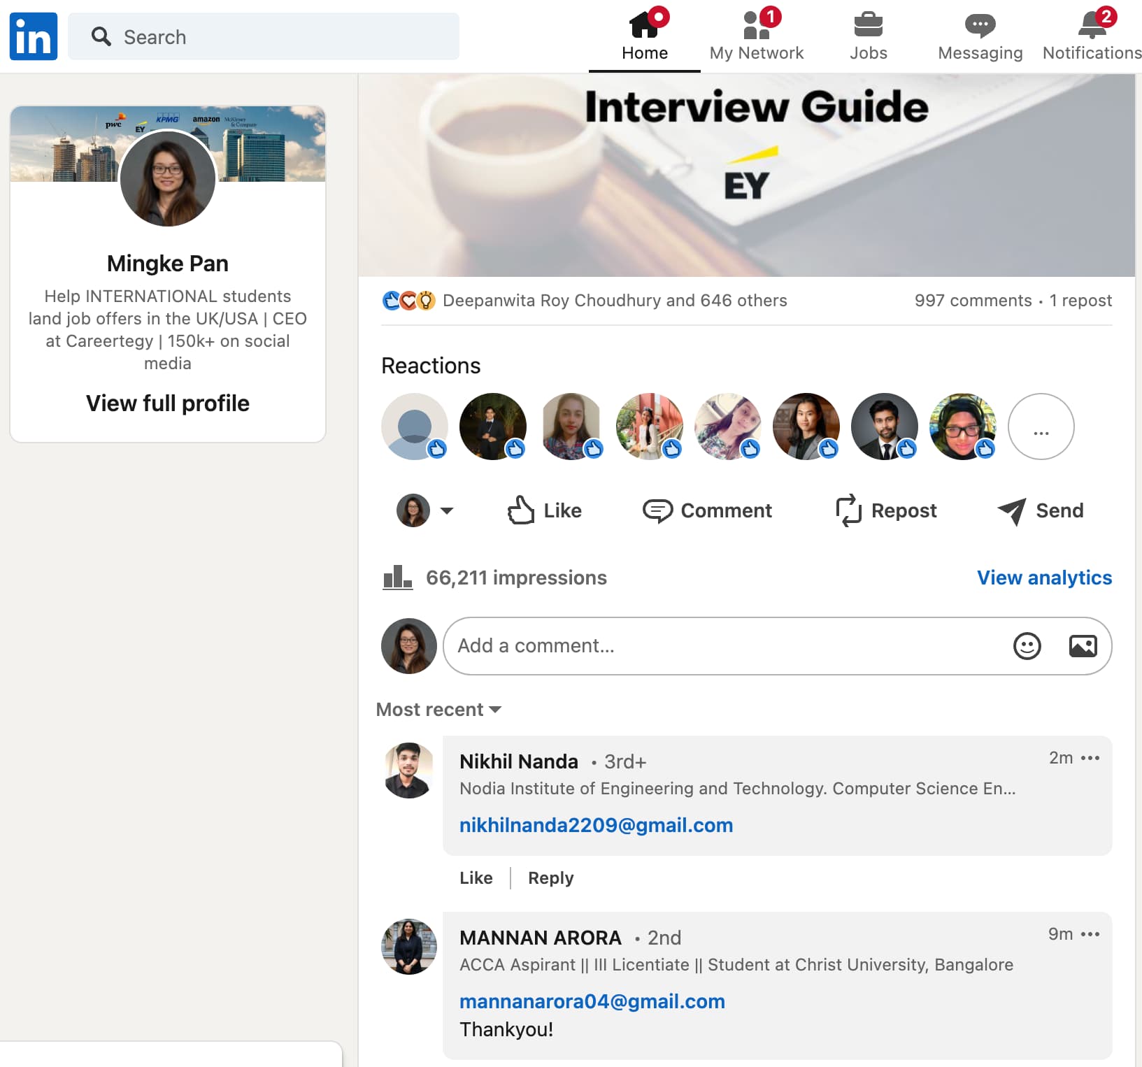Click the commenter avatar beside the comment box
The image size is (1142, 1067).
coord(409,646)
